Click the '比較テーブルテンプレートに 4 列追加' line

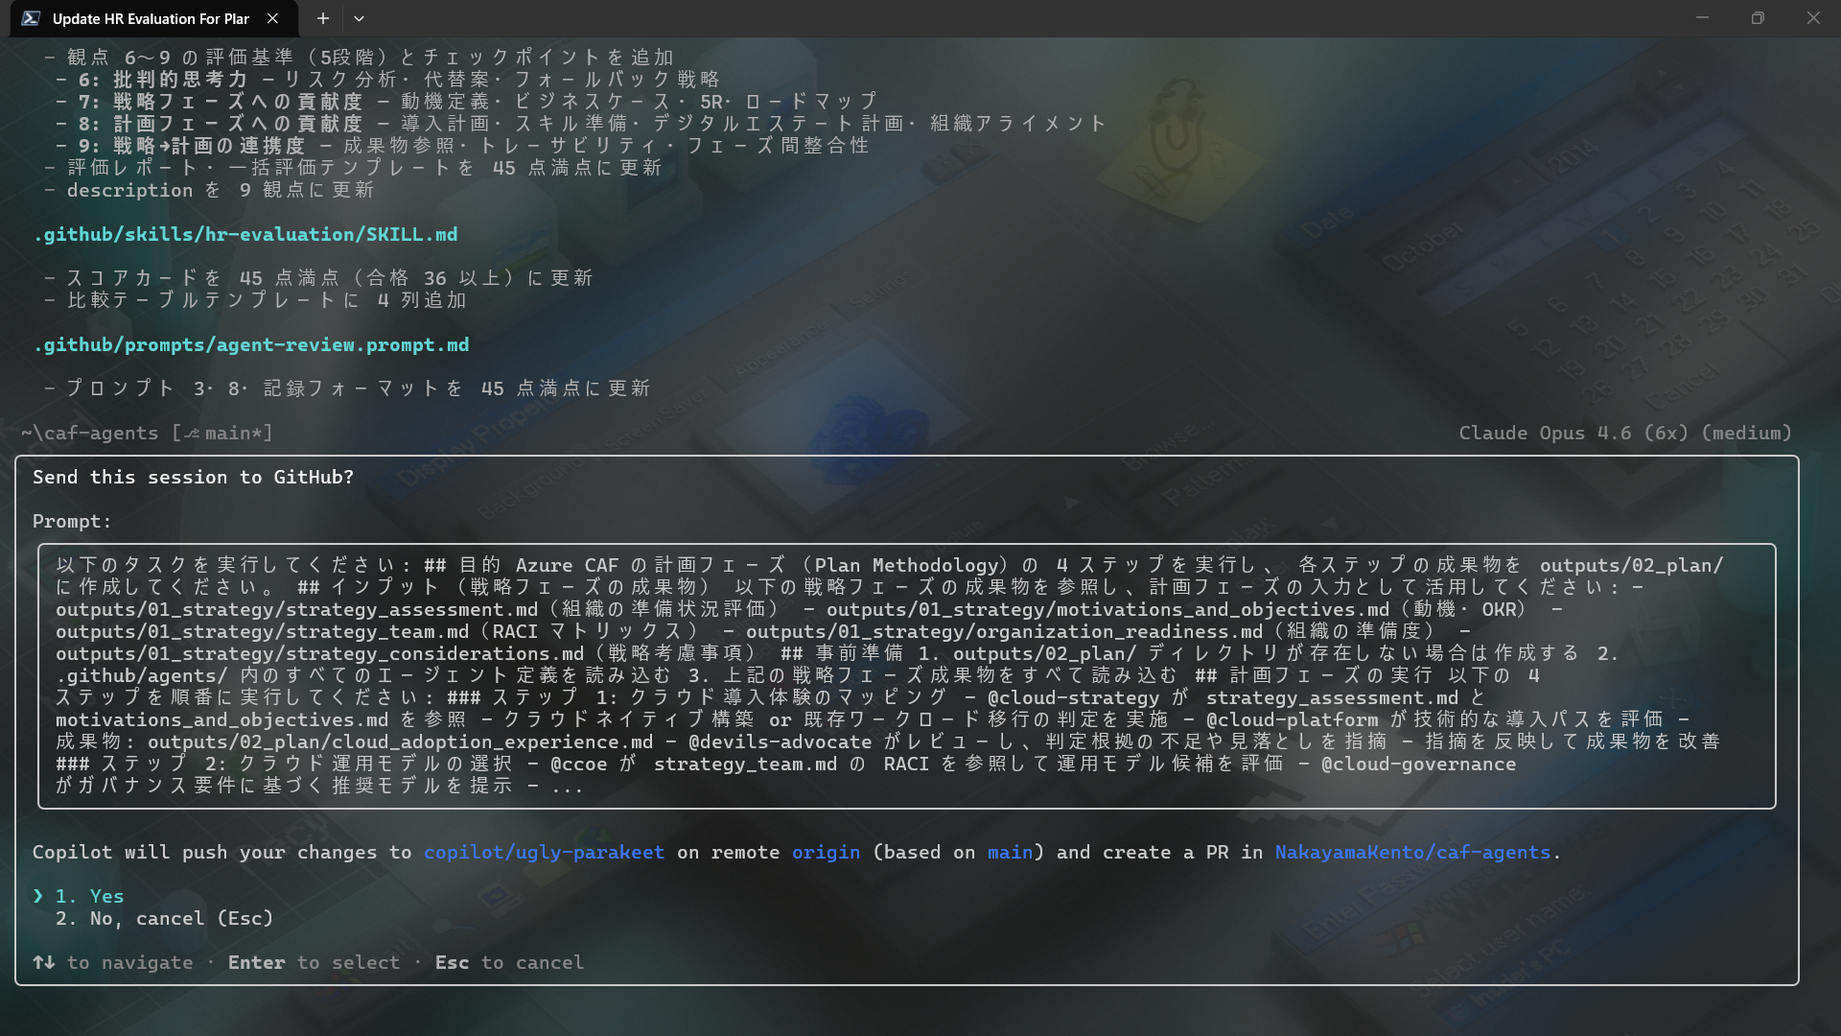point(255,300)
